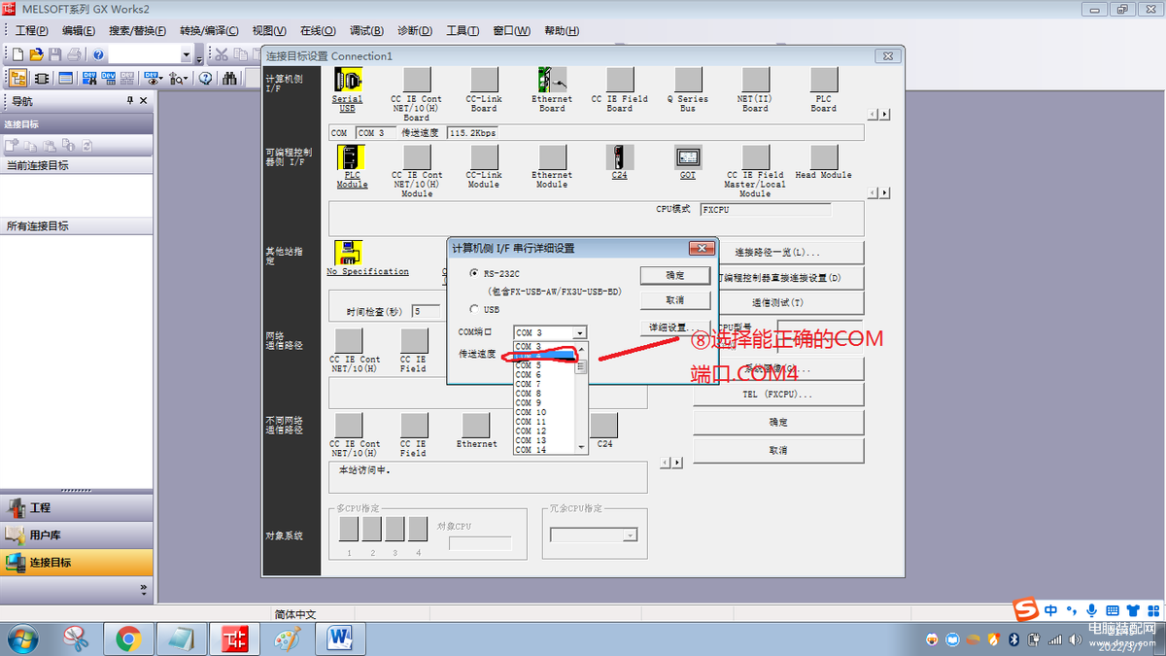This screenshot has width=1166, height=656.
Task: Switch to the 工程 navigation tab
Action: tap(77, 507)
